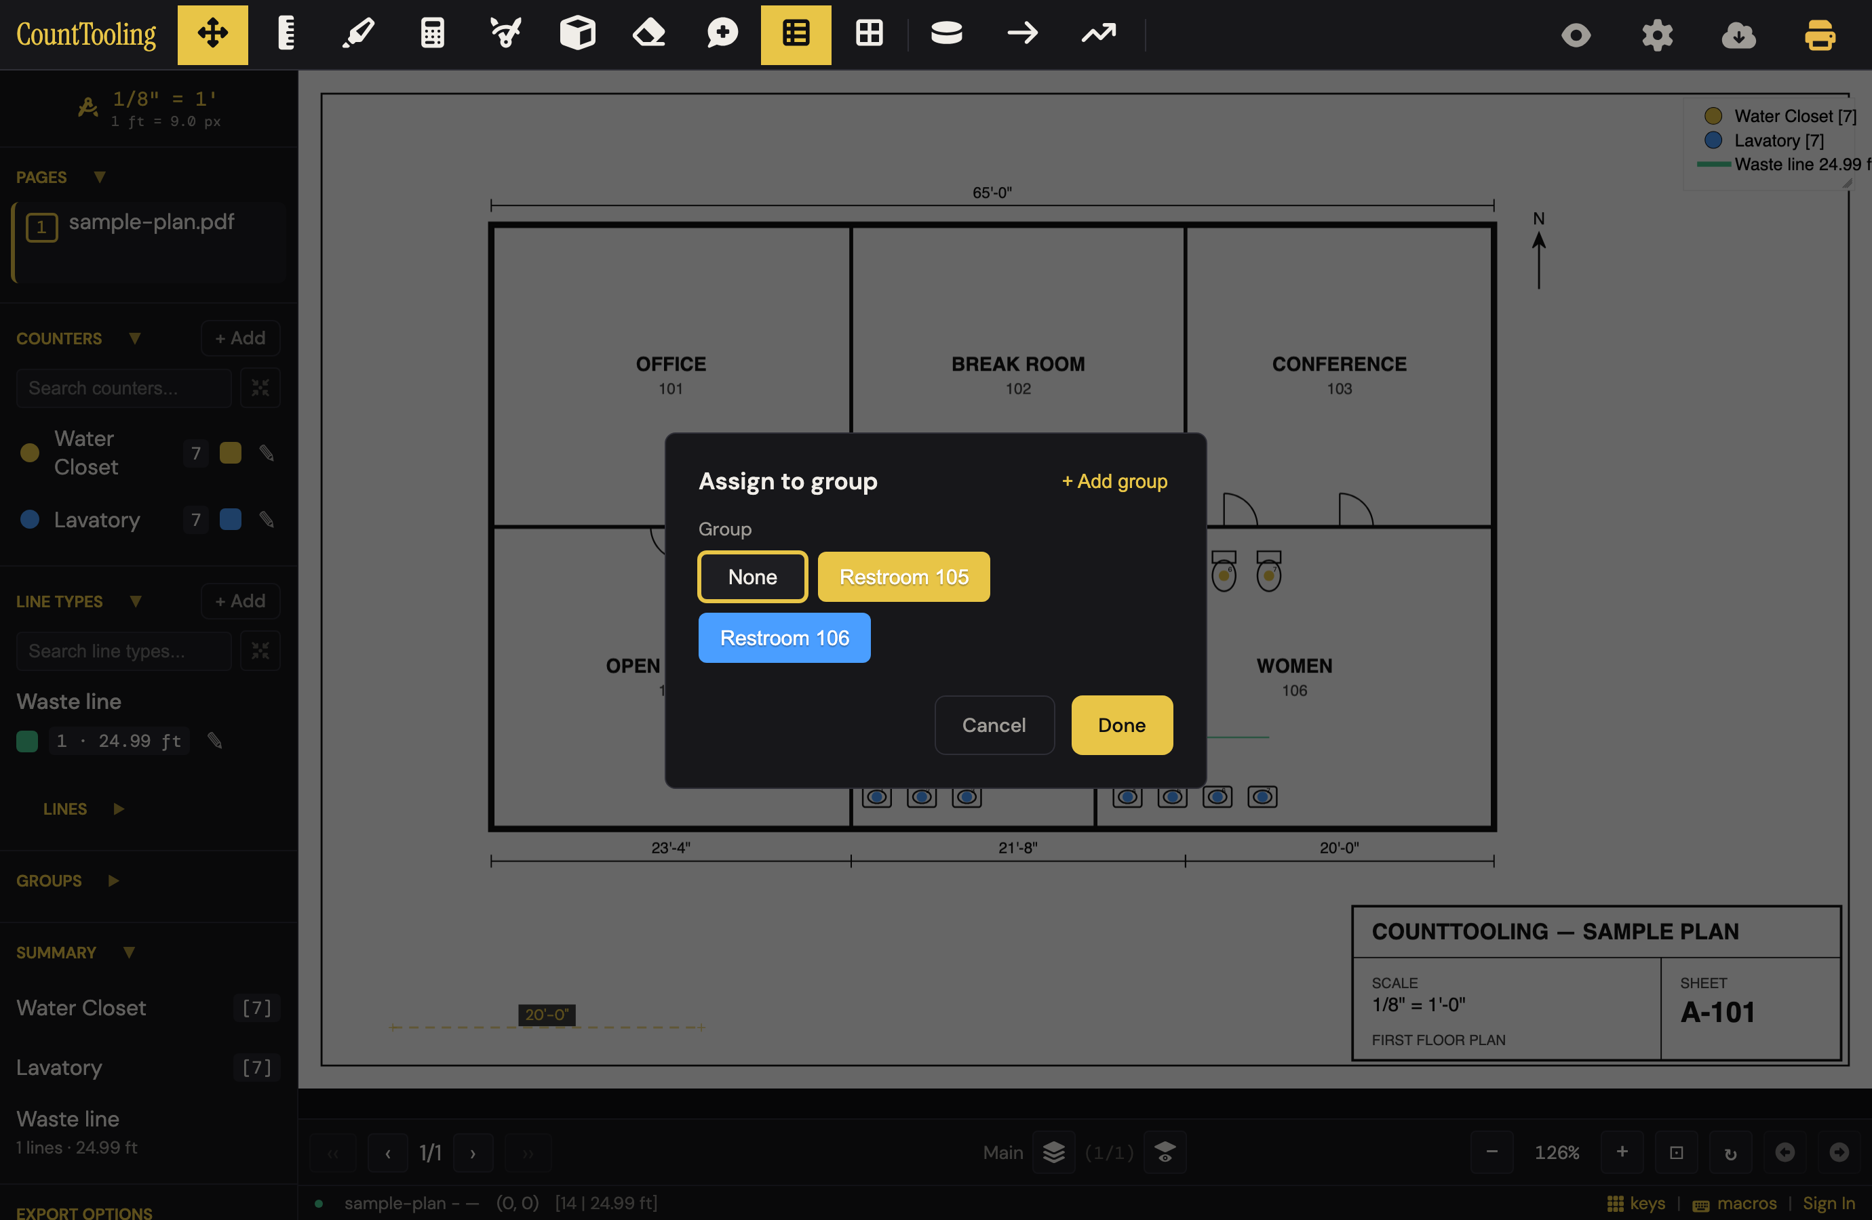This screenshot has width=1872, height=1220.
Task: Open Waste line green color swatch
Action: 26,741
